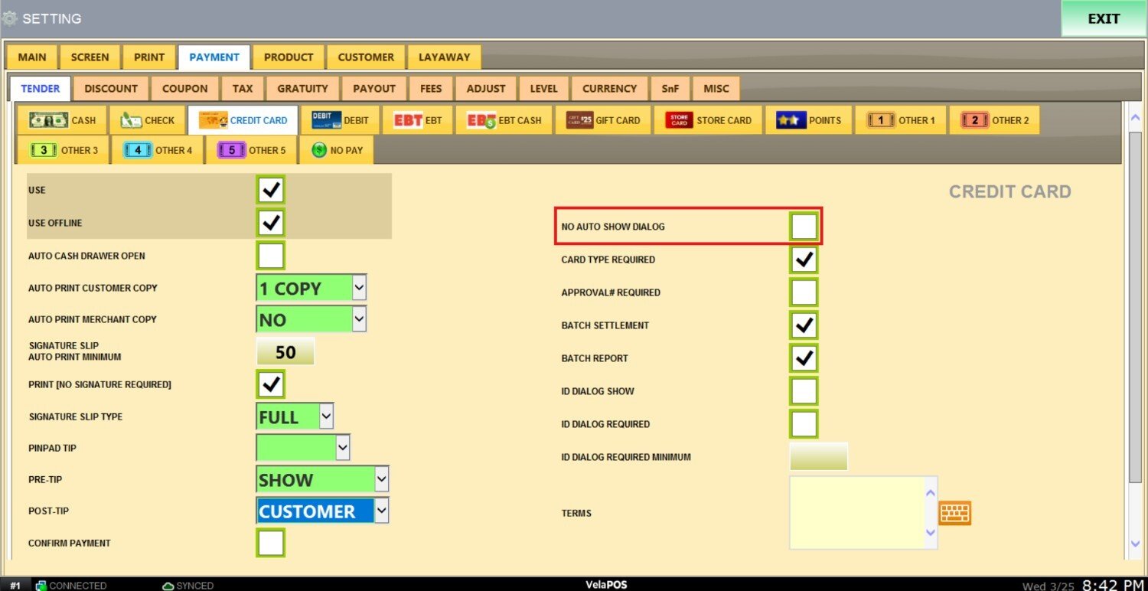The image size is (1148, 591).
Task: Open the Check tender icon tab
Action: (x=132, y=120)
